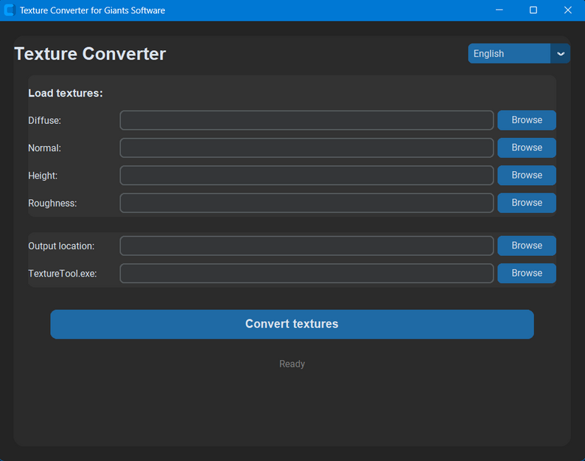Maximize the Texture Converter window
585x461 pixels.
coord(533,10)
